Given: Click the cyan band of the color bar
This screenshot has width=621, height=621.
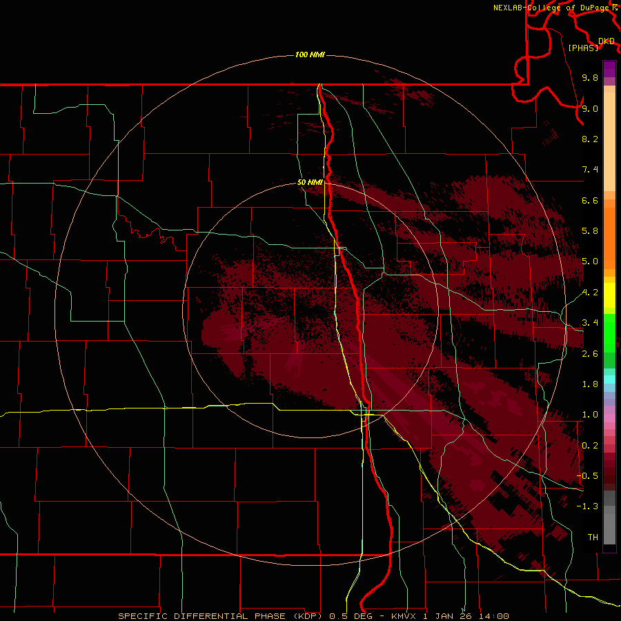Looking at the screenshot, I should (x=609, y=379).
